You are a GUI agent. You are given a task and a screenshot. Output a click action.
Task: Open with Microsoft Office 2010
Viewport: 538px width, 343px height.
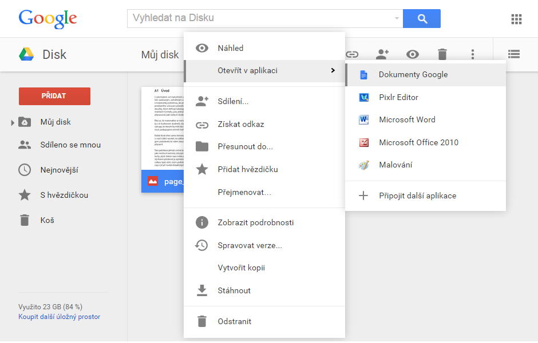[x=425, y=142]
